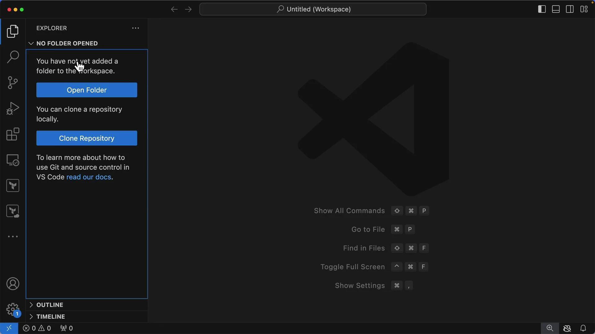Show forwarded ports status item

click(66, 328)
